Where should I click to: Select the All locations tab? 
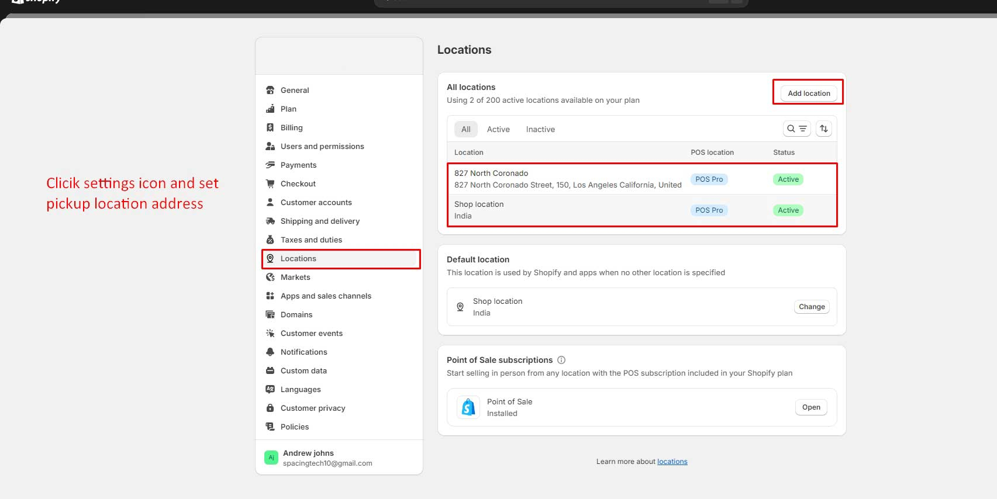click(465, 129)
